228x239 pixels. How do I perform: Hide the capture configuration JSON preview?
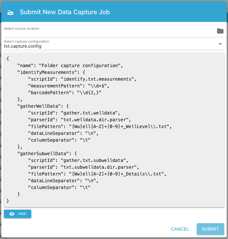pos(18,214)
